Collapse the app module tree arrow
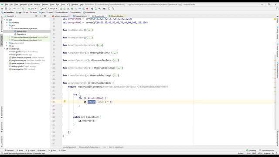The height and width of the screenshot is (157, 279). tap(5, 20)
